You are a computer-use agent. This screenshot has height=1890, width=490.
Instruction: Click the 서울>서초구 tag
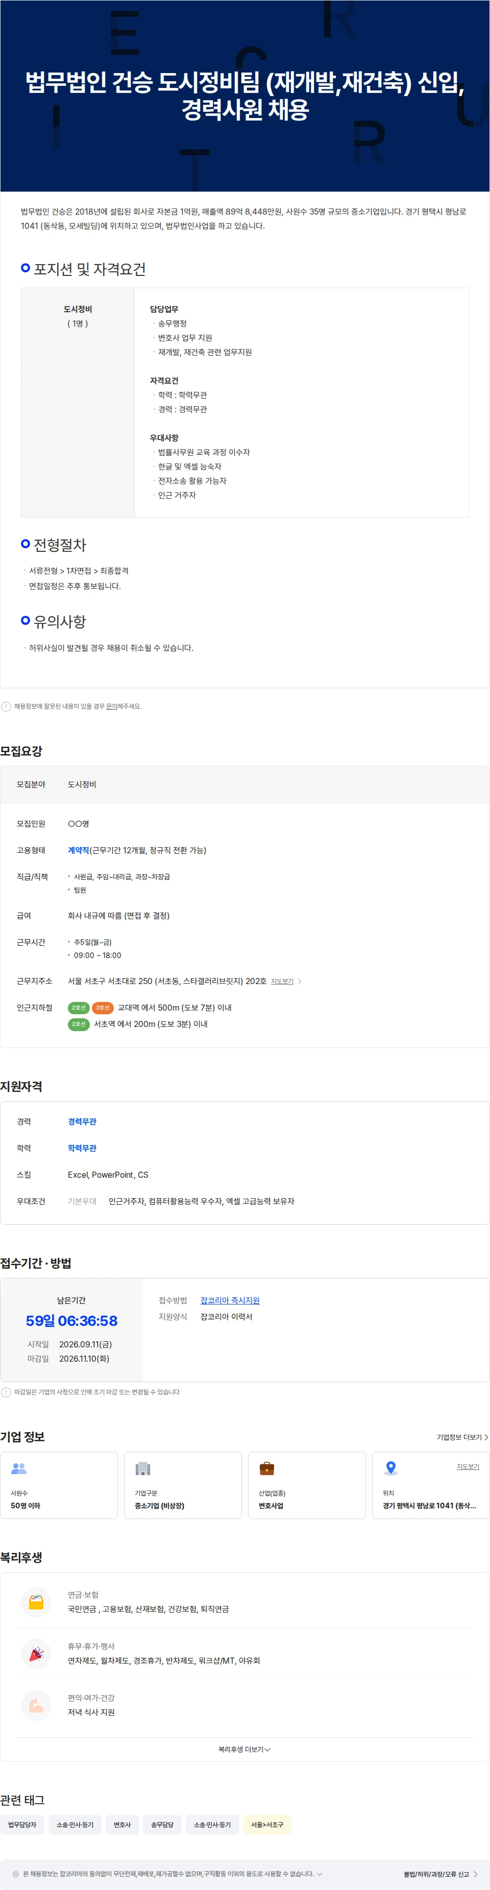pos(266,1824)
